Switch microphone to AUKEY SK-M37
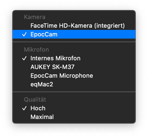 coord(74,67)
